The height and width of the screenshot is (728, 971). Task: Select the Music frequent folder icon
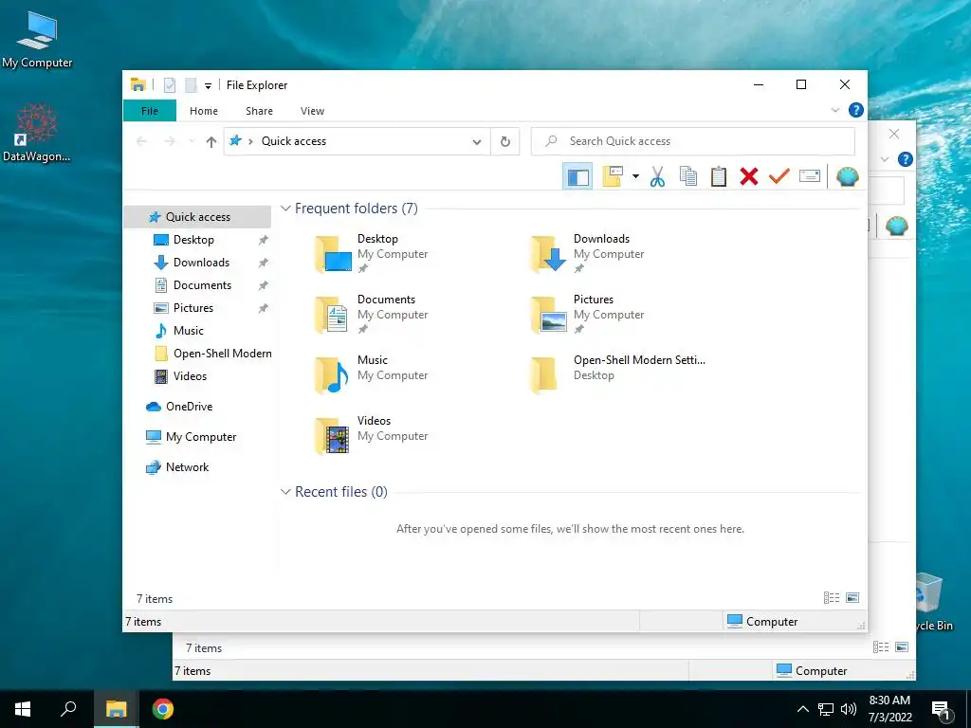333,375
